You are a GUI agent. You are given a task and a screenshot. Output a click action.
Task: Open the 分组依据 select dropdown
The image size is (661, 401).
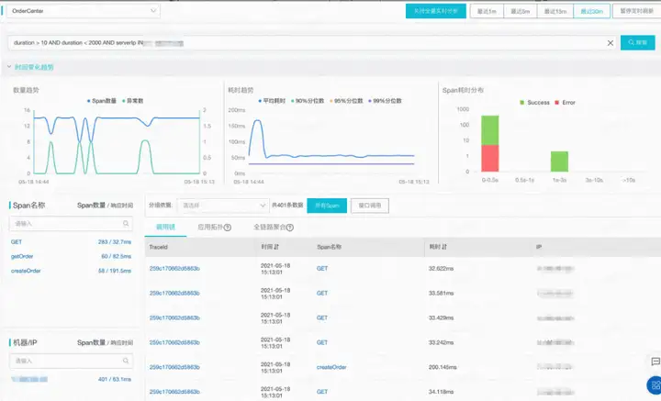tap(222, 206)
